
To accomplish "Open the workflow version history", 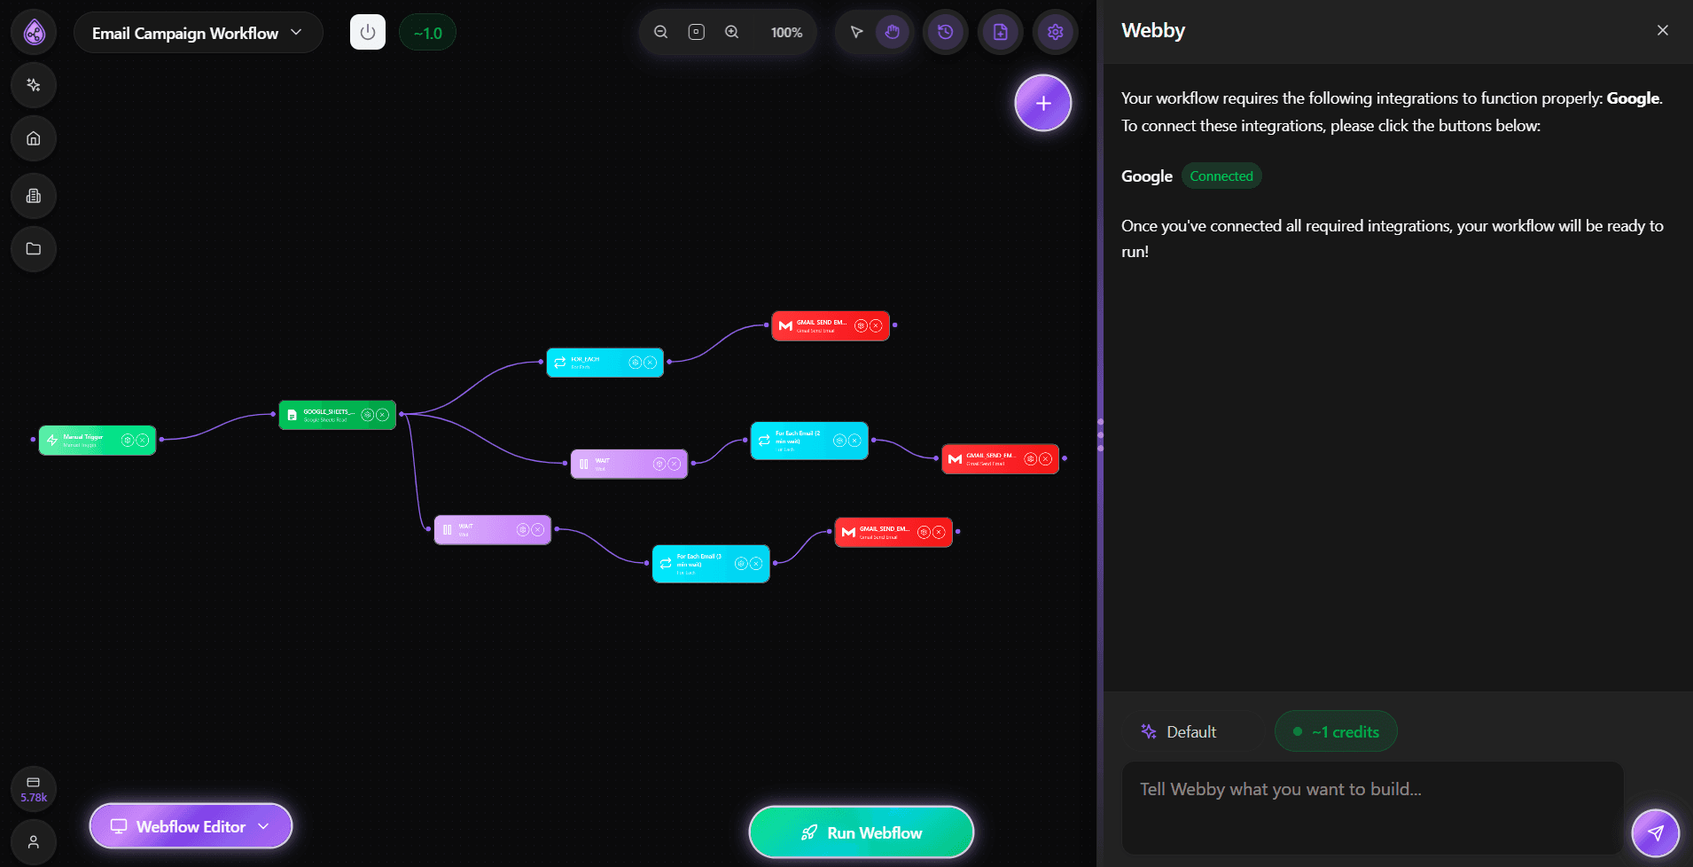I will click(x=945, y=31).
